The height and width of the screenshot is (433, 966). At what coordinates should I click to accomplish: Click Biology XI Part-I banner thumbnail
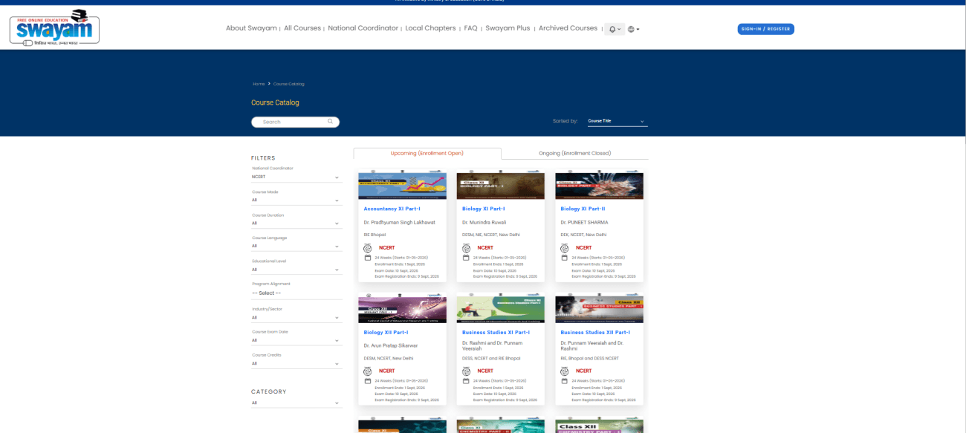coord(501,186)
